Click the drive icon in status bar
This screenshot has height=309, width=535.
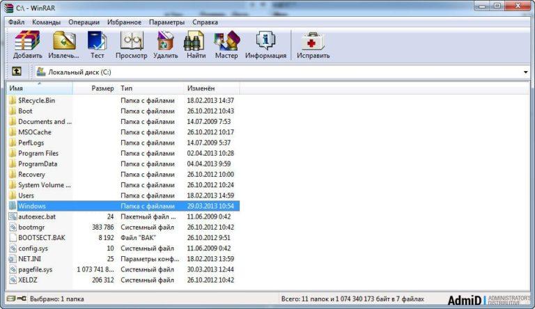[x=11, y=299]
